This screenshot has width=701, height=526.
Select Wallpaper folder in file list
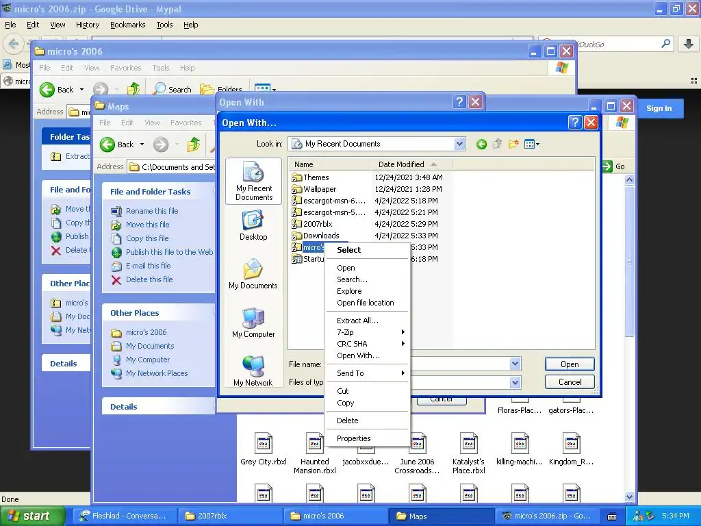320,189
